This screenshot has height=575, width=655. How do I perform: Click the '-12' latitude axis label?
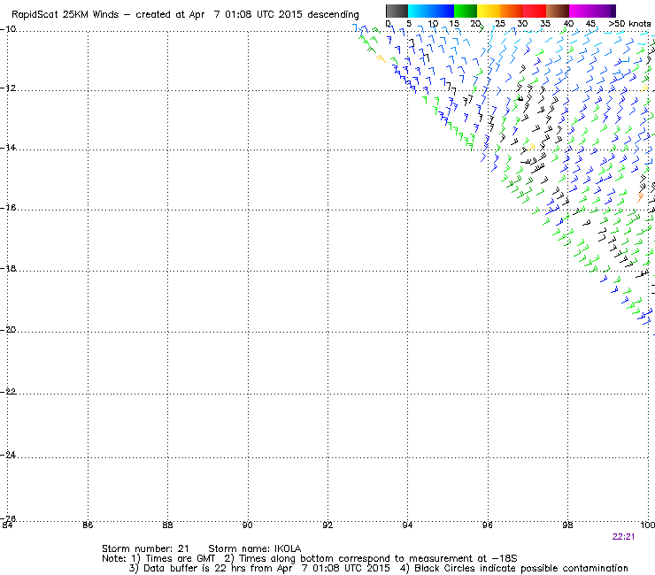coord(8,88)
